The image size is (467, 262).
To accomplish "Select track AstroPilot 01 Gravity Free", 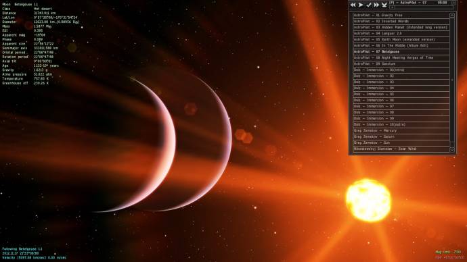I will pos(401,15).
